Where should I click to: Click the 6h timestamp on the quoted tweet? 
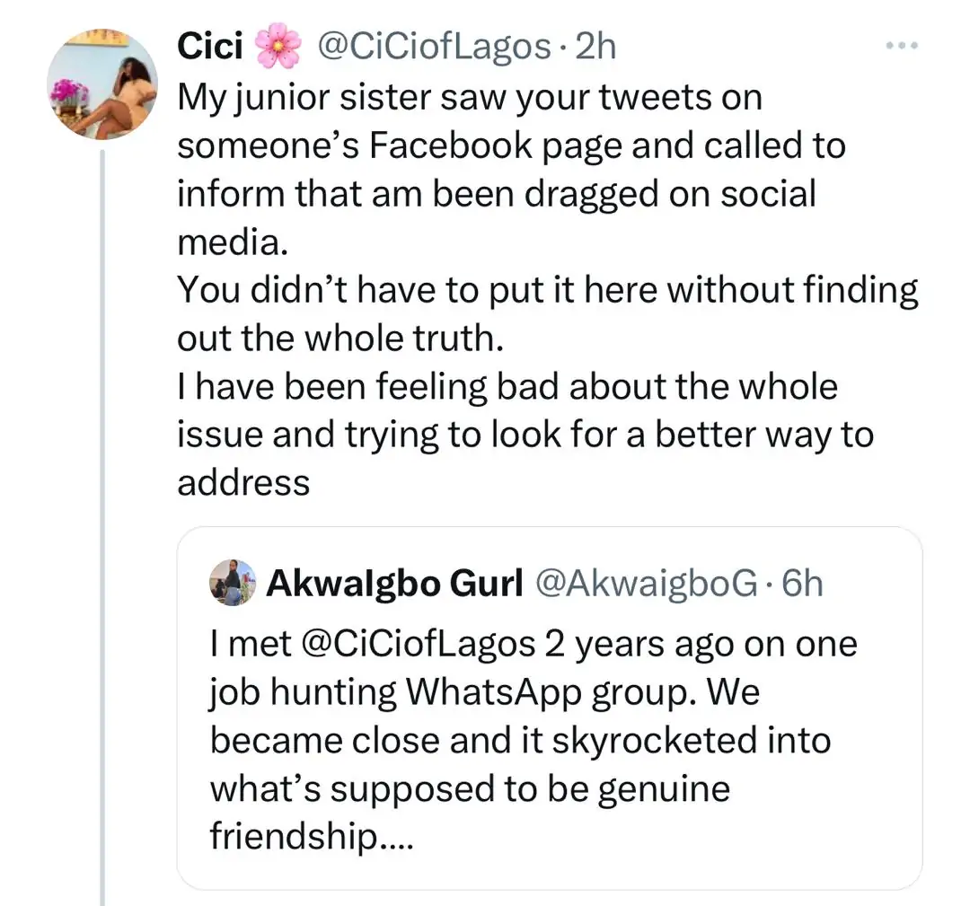tap(803, 585)
